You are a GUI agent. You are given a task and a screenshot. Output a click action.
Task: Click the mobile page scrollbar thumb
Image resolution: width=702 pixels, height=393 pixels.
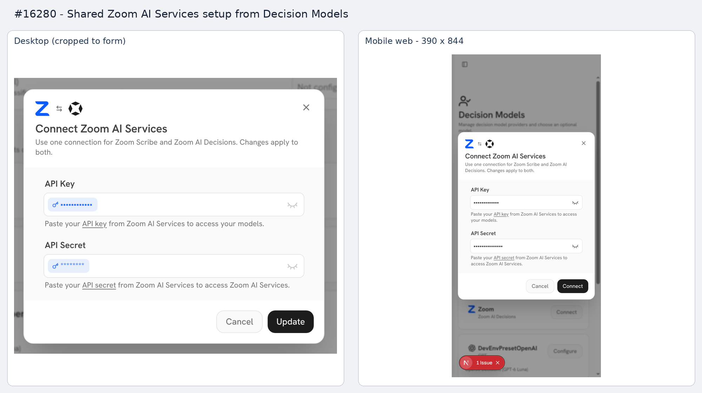[598, 182]
